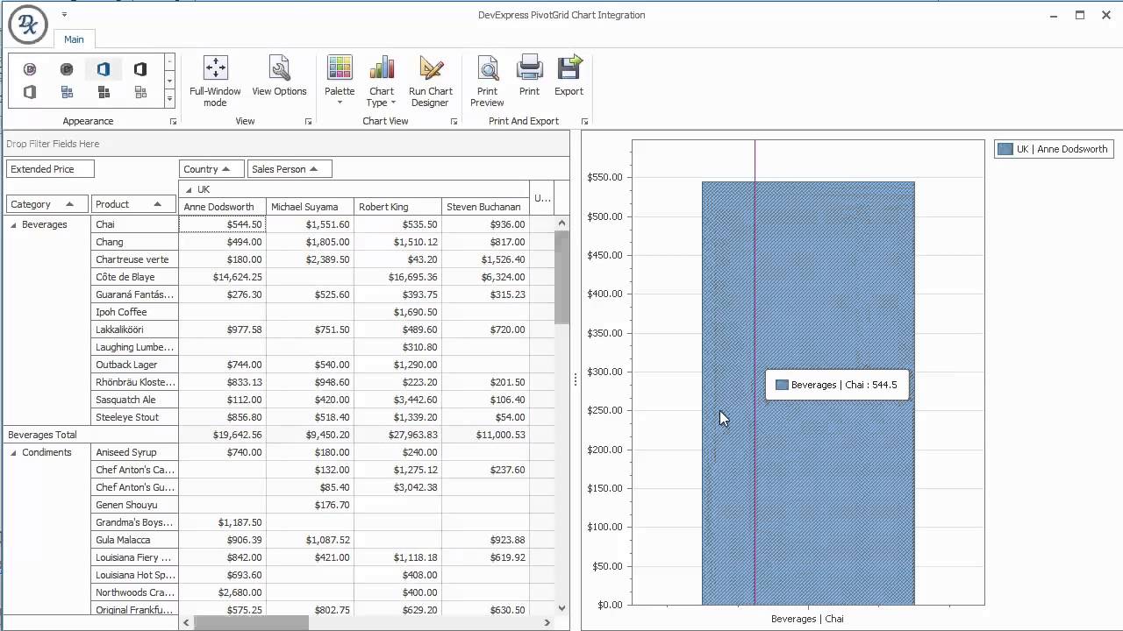
Task: Click the $544.50 cell for Chai
Action: coord(223,224)
